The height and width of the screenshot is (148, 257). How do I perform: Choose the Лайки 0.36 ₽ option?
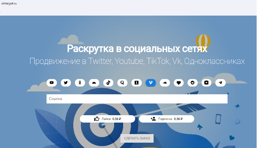coord(107,119)
